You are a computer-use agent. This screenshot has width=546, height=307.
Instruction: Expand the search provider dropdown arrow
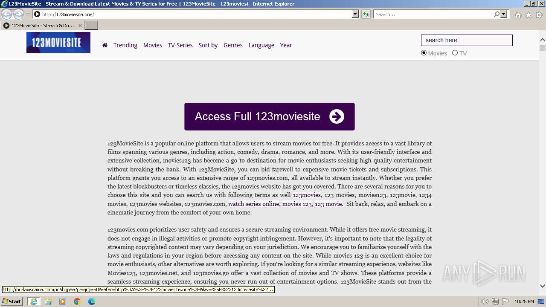504,14
